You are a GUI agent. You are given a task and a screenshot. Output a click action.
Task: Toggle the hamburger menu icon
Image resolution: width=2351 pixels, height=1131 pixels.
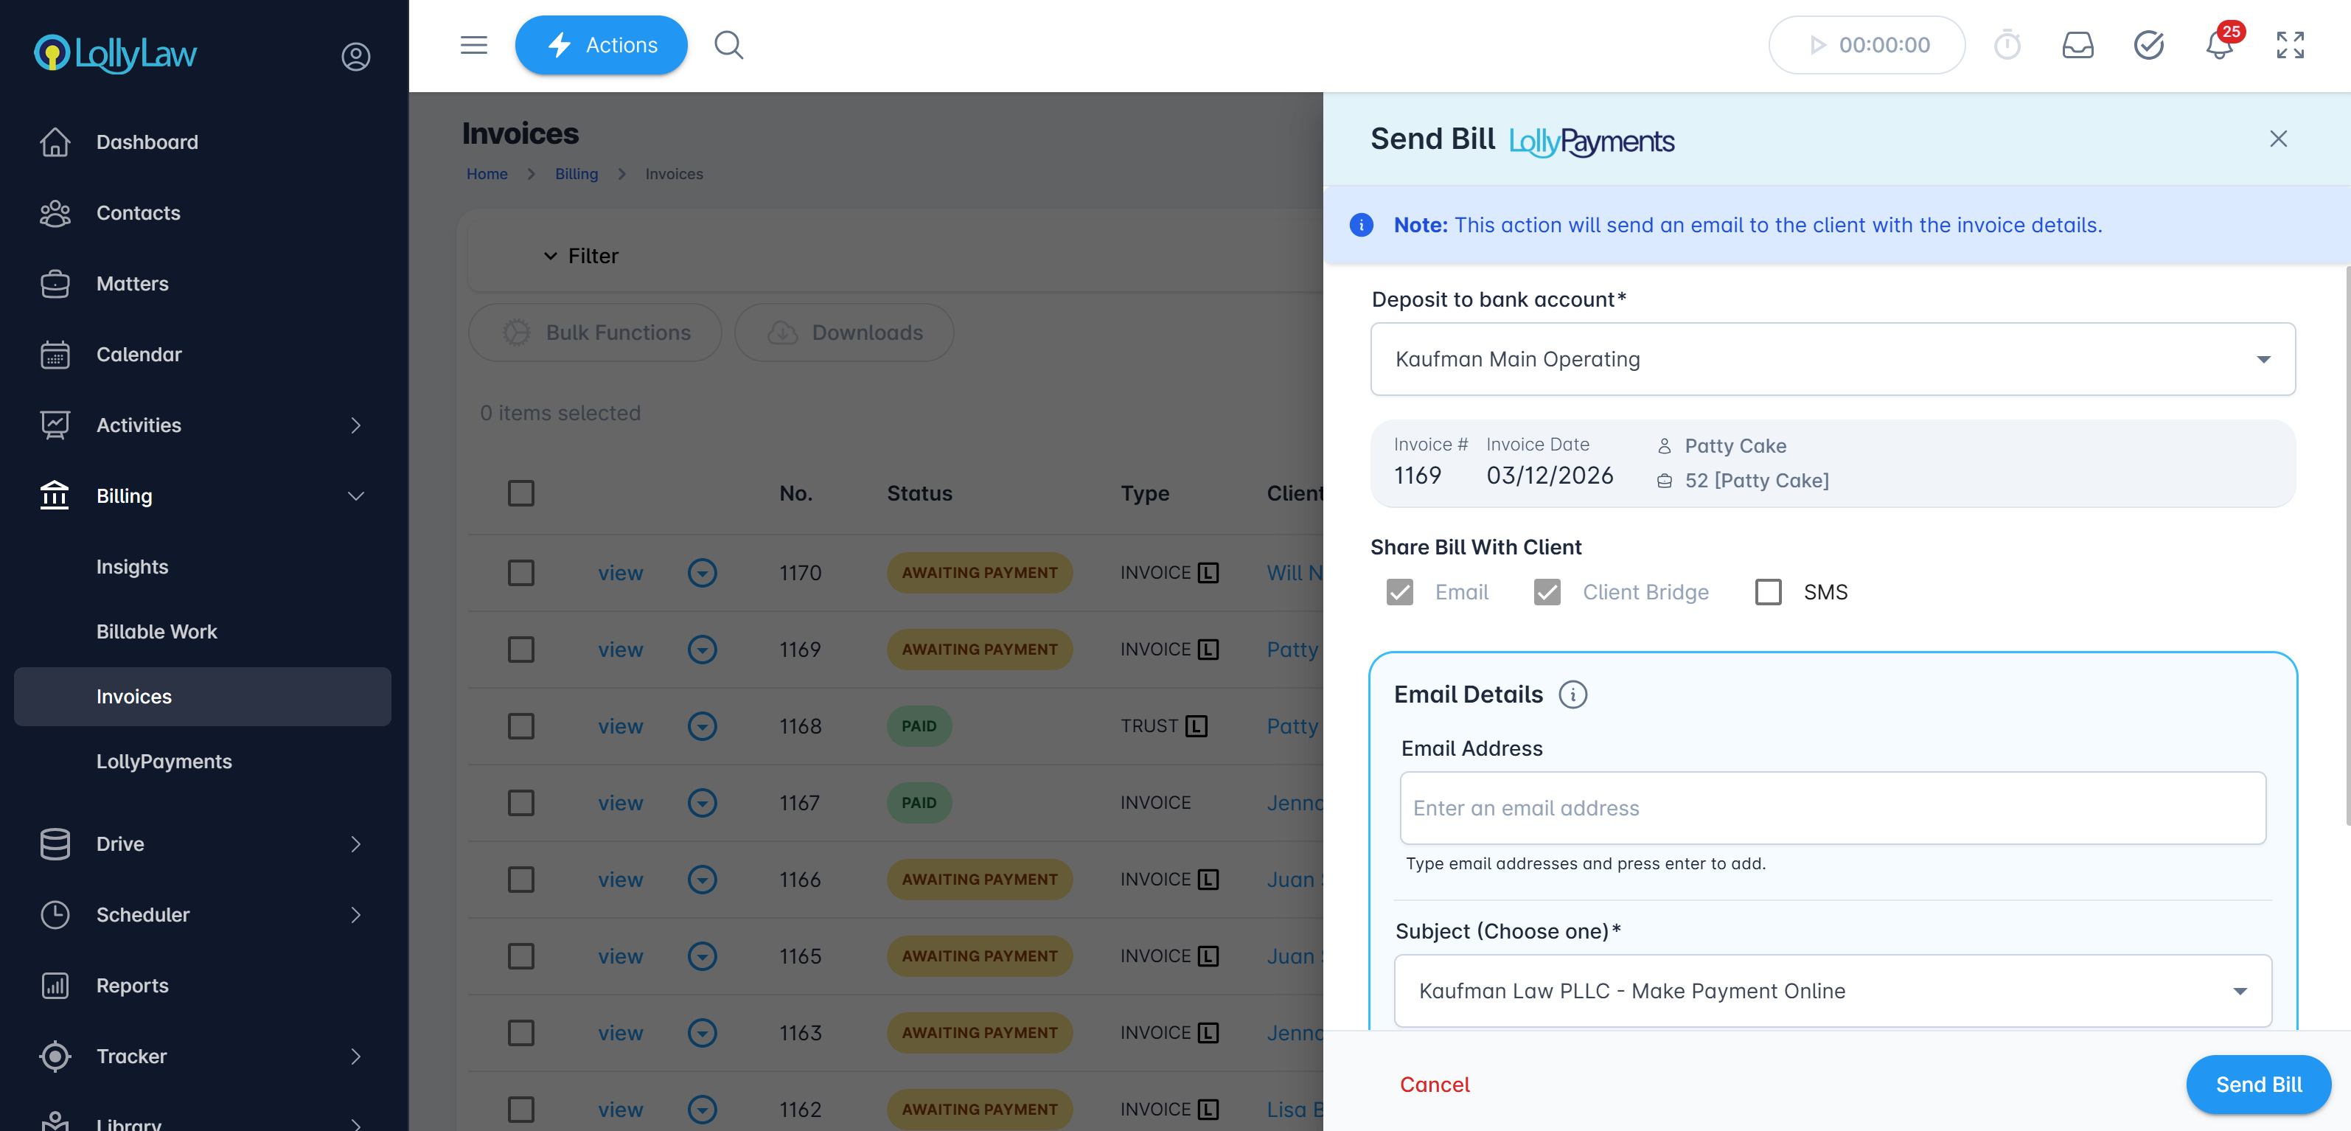point(474,45)
